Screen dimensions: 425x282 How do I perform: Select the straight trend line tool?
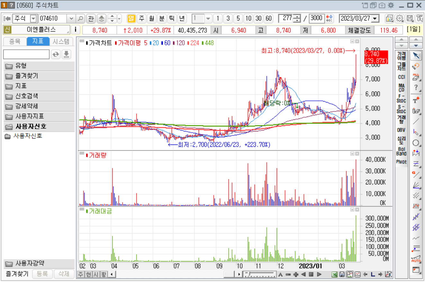(416, 121)
